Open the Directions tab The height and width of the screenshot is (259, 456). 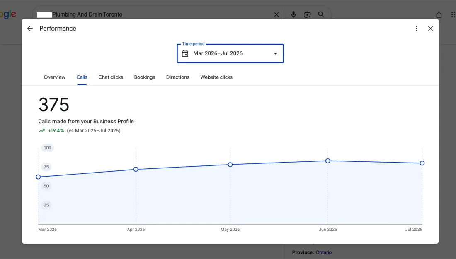[178, 77]
